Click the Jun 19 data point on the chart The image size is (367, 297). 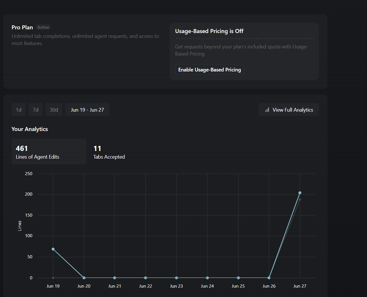coord(53,249)
